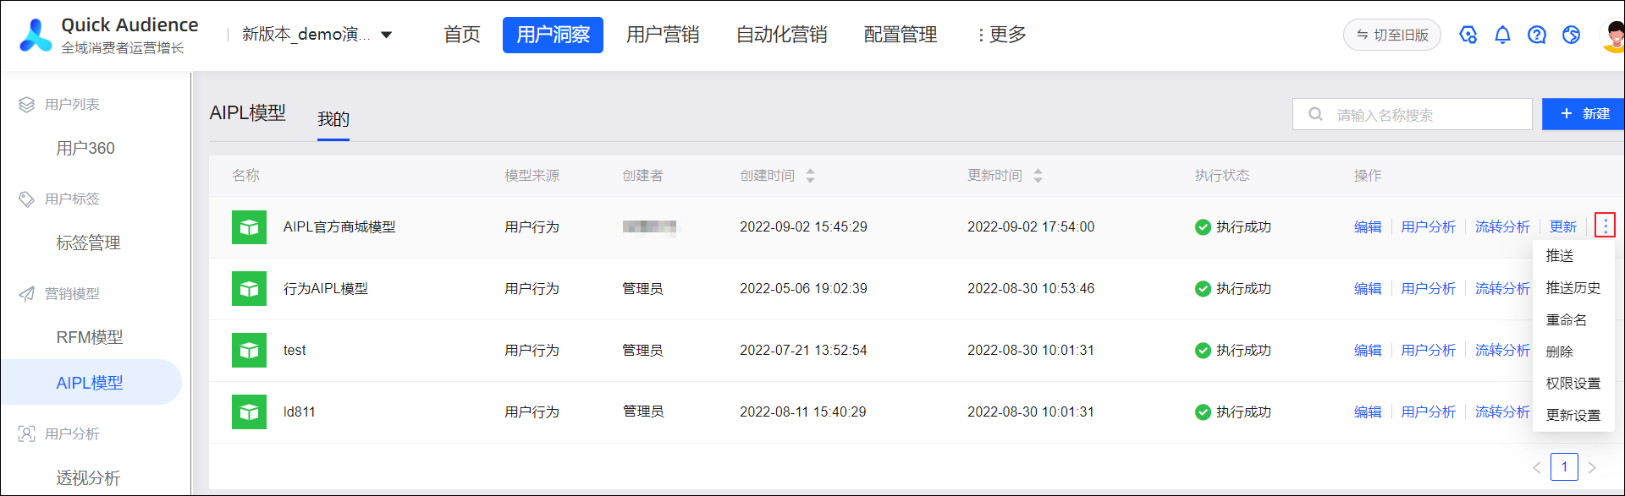
Task: Click 用户分析 link for the ld811 row
Action: point(1428,412)
